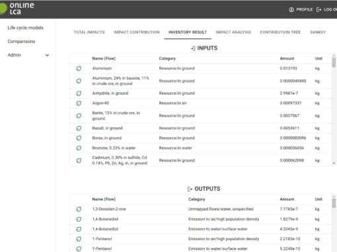
Task: Click the PROFILE link
Action: [x=305, y=9]
